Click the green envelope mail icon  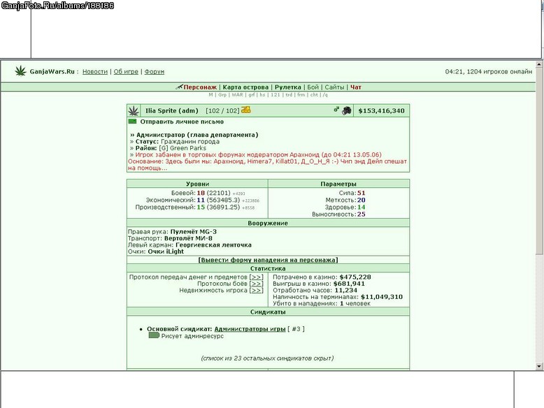[133, 122]
